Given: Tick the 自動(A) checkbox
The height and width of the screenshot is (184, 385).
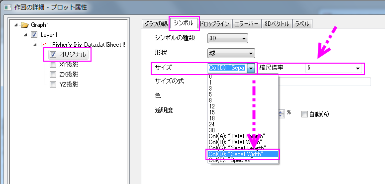Looking at the screenshot, I should tap(305, 114).
